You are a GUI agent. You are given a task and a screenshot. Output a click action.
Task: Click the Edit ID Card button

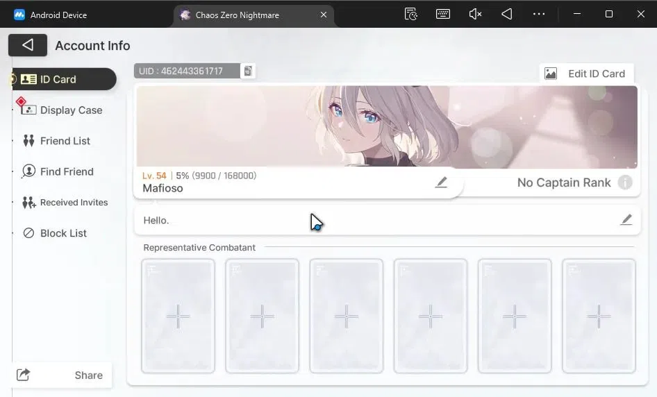[586, 74]
